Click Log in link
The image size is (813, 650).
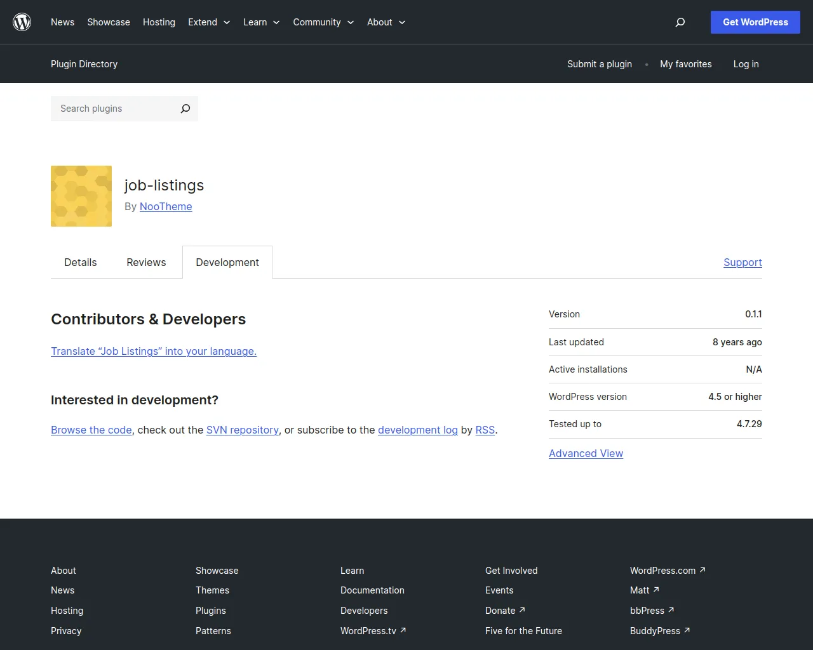pyautogui.click(x=746, y=64)
